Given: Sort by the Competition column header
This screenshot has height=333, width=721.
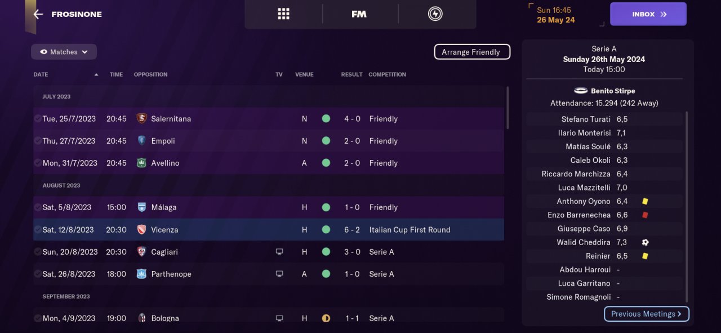Looking at the screenshot, I should [387, 74].
